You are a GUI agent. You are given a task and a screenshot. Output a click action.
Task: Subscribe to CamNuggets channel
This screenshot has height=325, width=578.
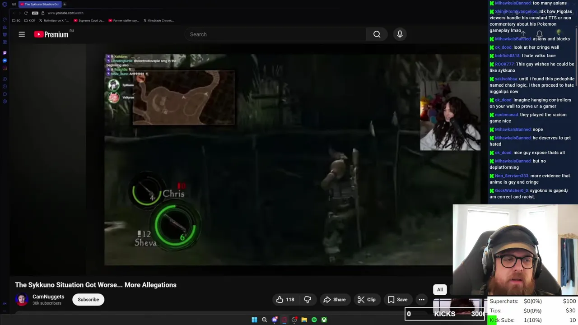tap(88, 300)
